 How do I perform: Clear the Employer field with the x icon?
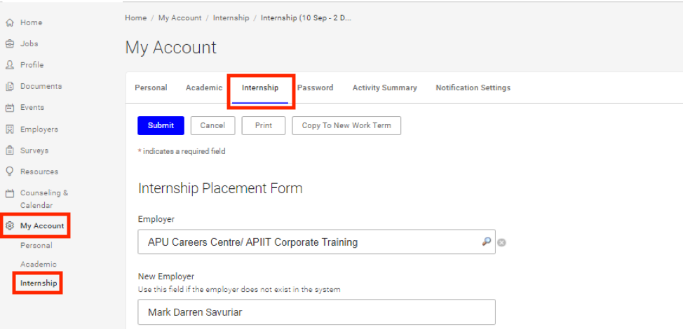502,243
